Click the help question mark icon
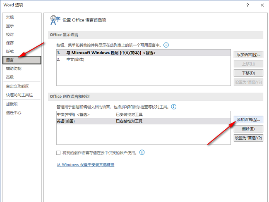Viewport: 269px width, 202px height. 247,5
